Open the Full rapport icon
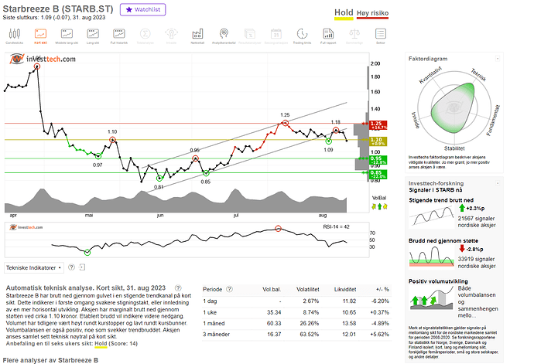Image resolution: width=534 pixels, height=364 pixels. [328, 36]
